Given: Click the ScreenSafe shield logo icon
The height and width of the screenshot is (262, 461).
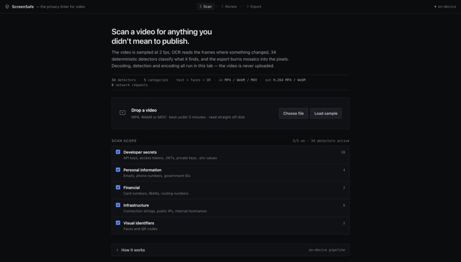Looking at the screenshot, I should coord(7,6).
